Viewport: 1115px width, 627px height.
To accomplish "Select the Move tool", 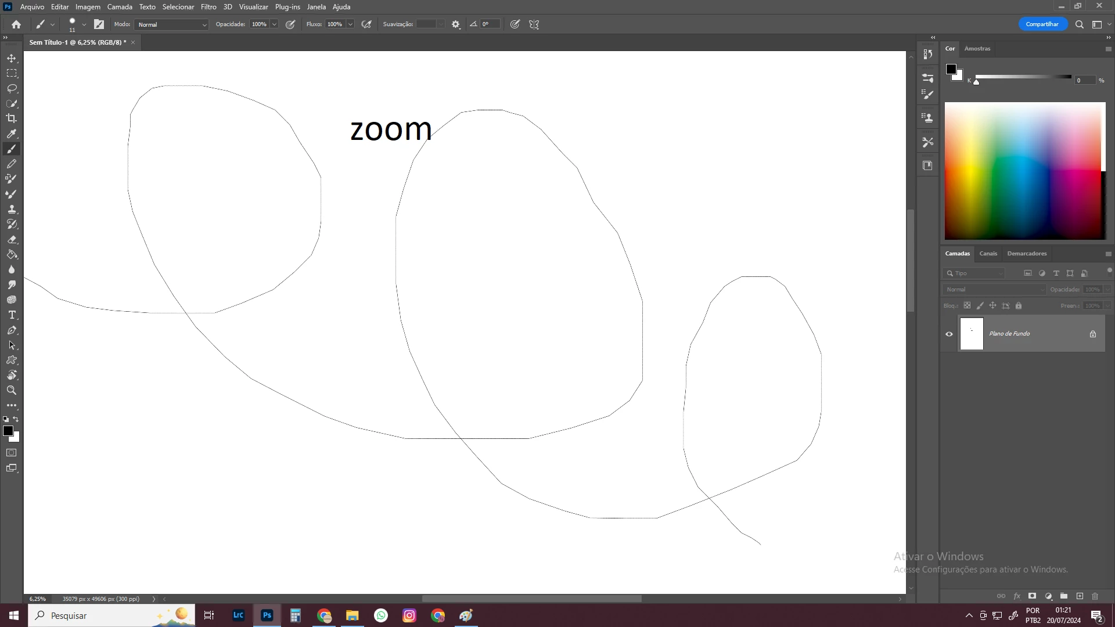I will click(12, 58).
